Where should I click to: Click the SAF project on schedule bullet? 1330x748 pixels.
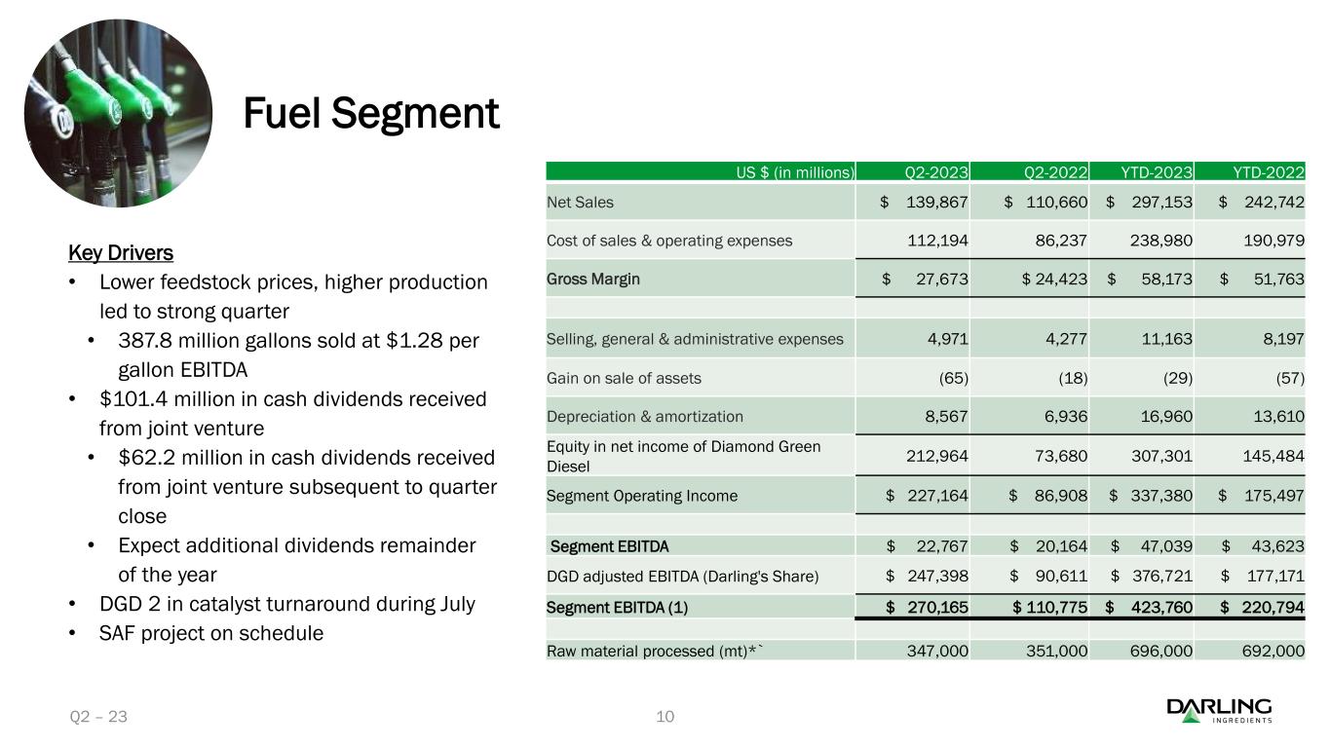(x=210, y=633)
